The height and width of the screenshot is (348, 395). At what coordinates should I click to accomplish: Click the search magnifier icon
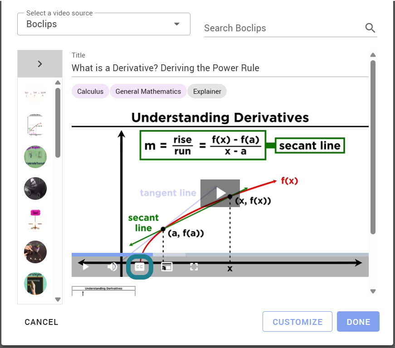click(370, 28)
